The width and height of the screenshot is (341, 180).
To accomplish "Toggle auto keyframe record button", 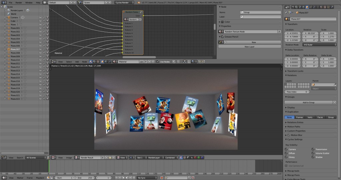I will pos(162,178).
